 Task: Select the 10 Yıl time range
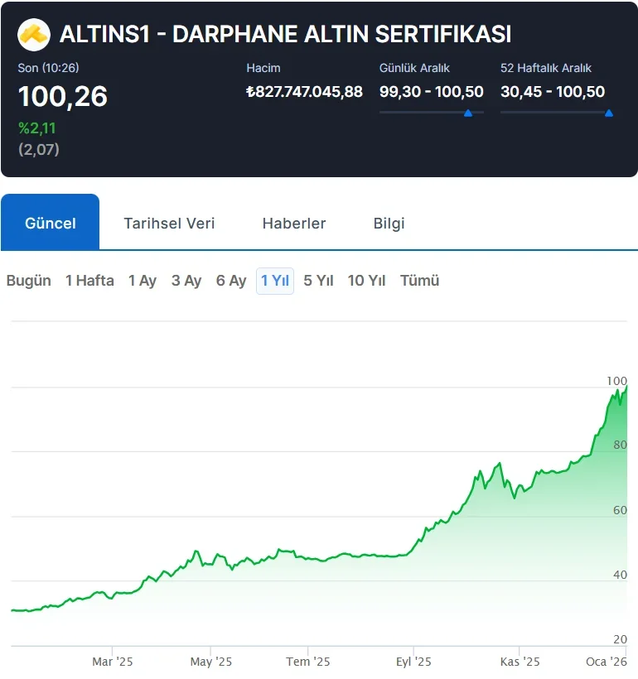point(366,281)
